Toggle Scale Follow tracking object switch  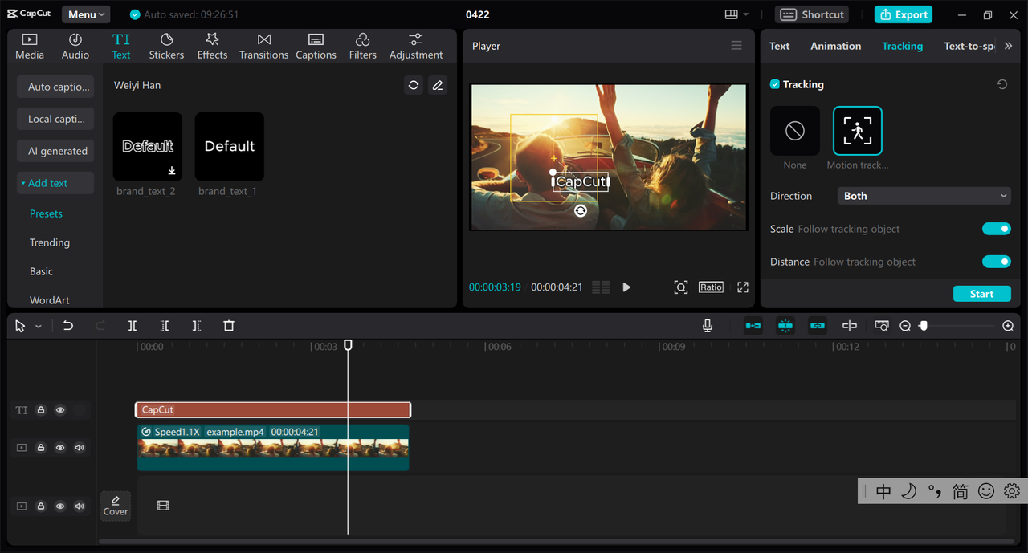(x=997, y=229)
